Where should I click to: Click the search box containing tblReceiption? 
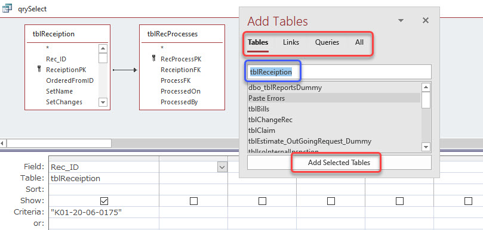coord(339,72)
